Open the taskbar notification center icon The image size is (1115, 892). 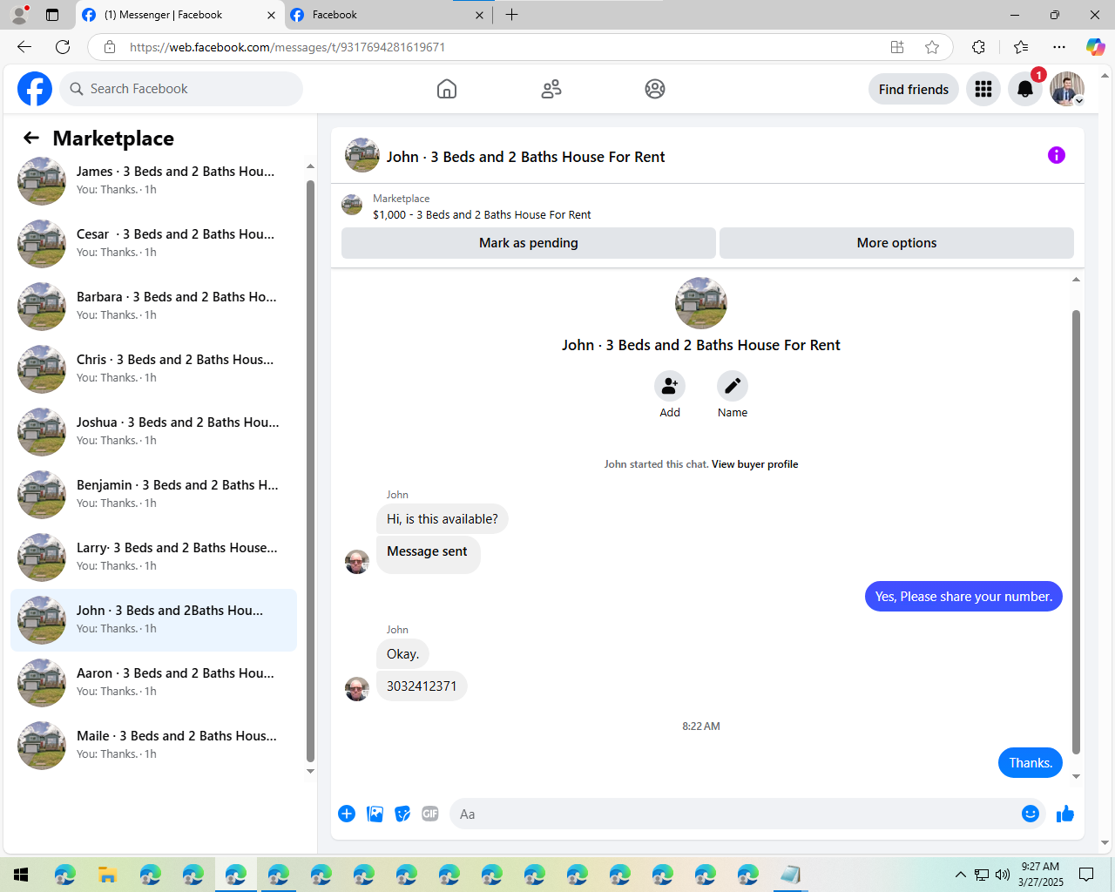point(1086,875)
